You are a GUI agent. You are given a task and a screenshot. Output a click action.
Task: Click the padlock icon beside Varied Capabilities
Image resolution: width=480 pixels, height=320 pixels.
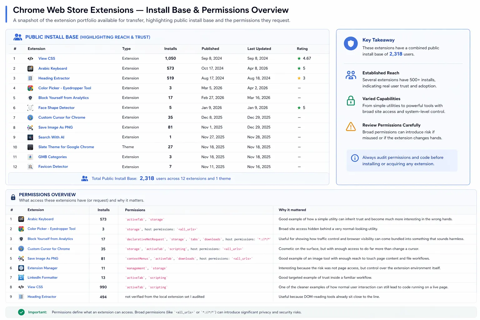pyautogui.click(x=351, y=101)
